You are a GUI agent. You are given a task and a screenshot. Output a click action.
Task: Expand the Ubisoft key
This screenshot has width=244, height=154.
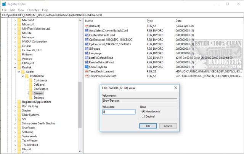[15, 149]
